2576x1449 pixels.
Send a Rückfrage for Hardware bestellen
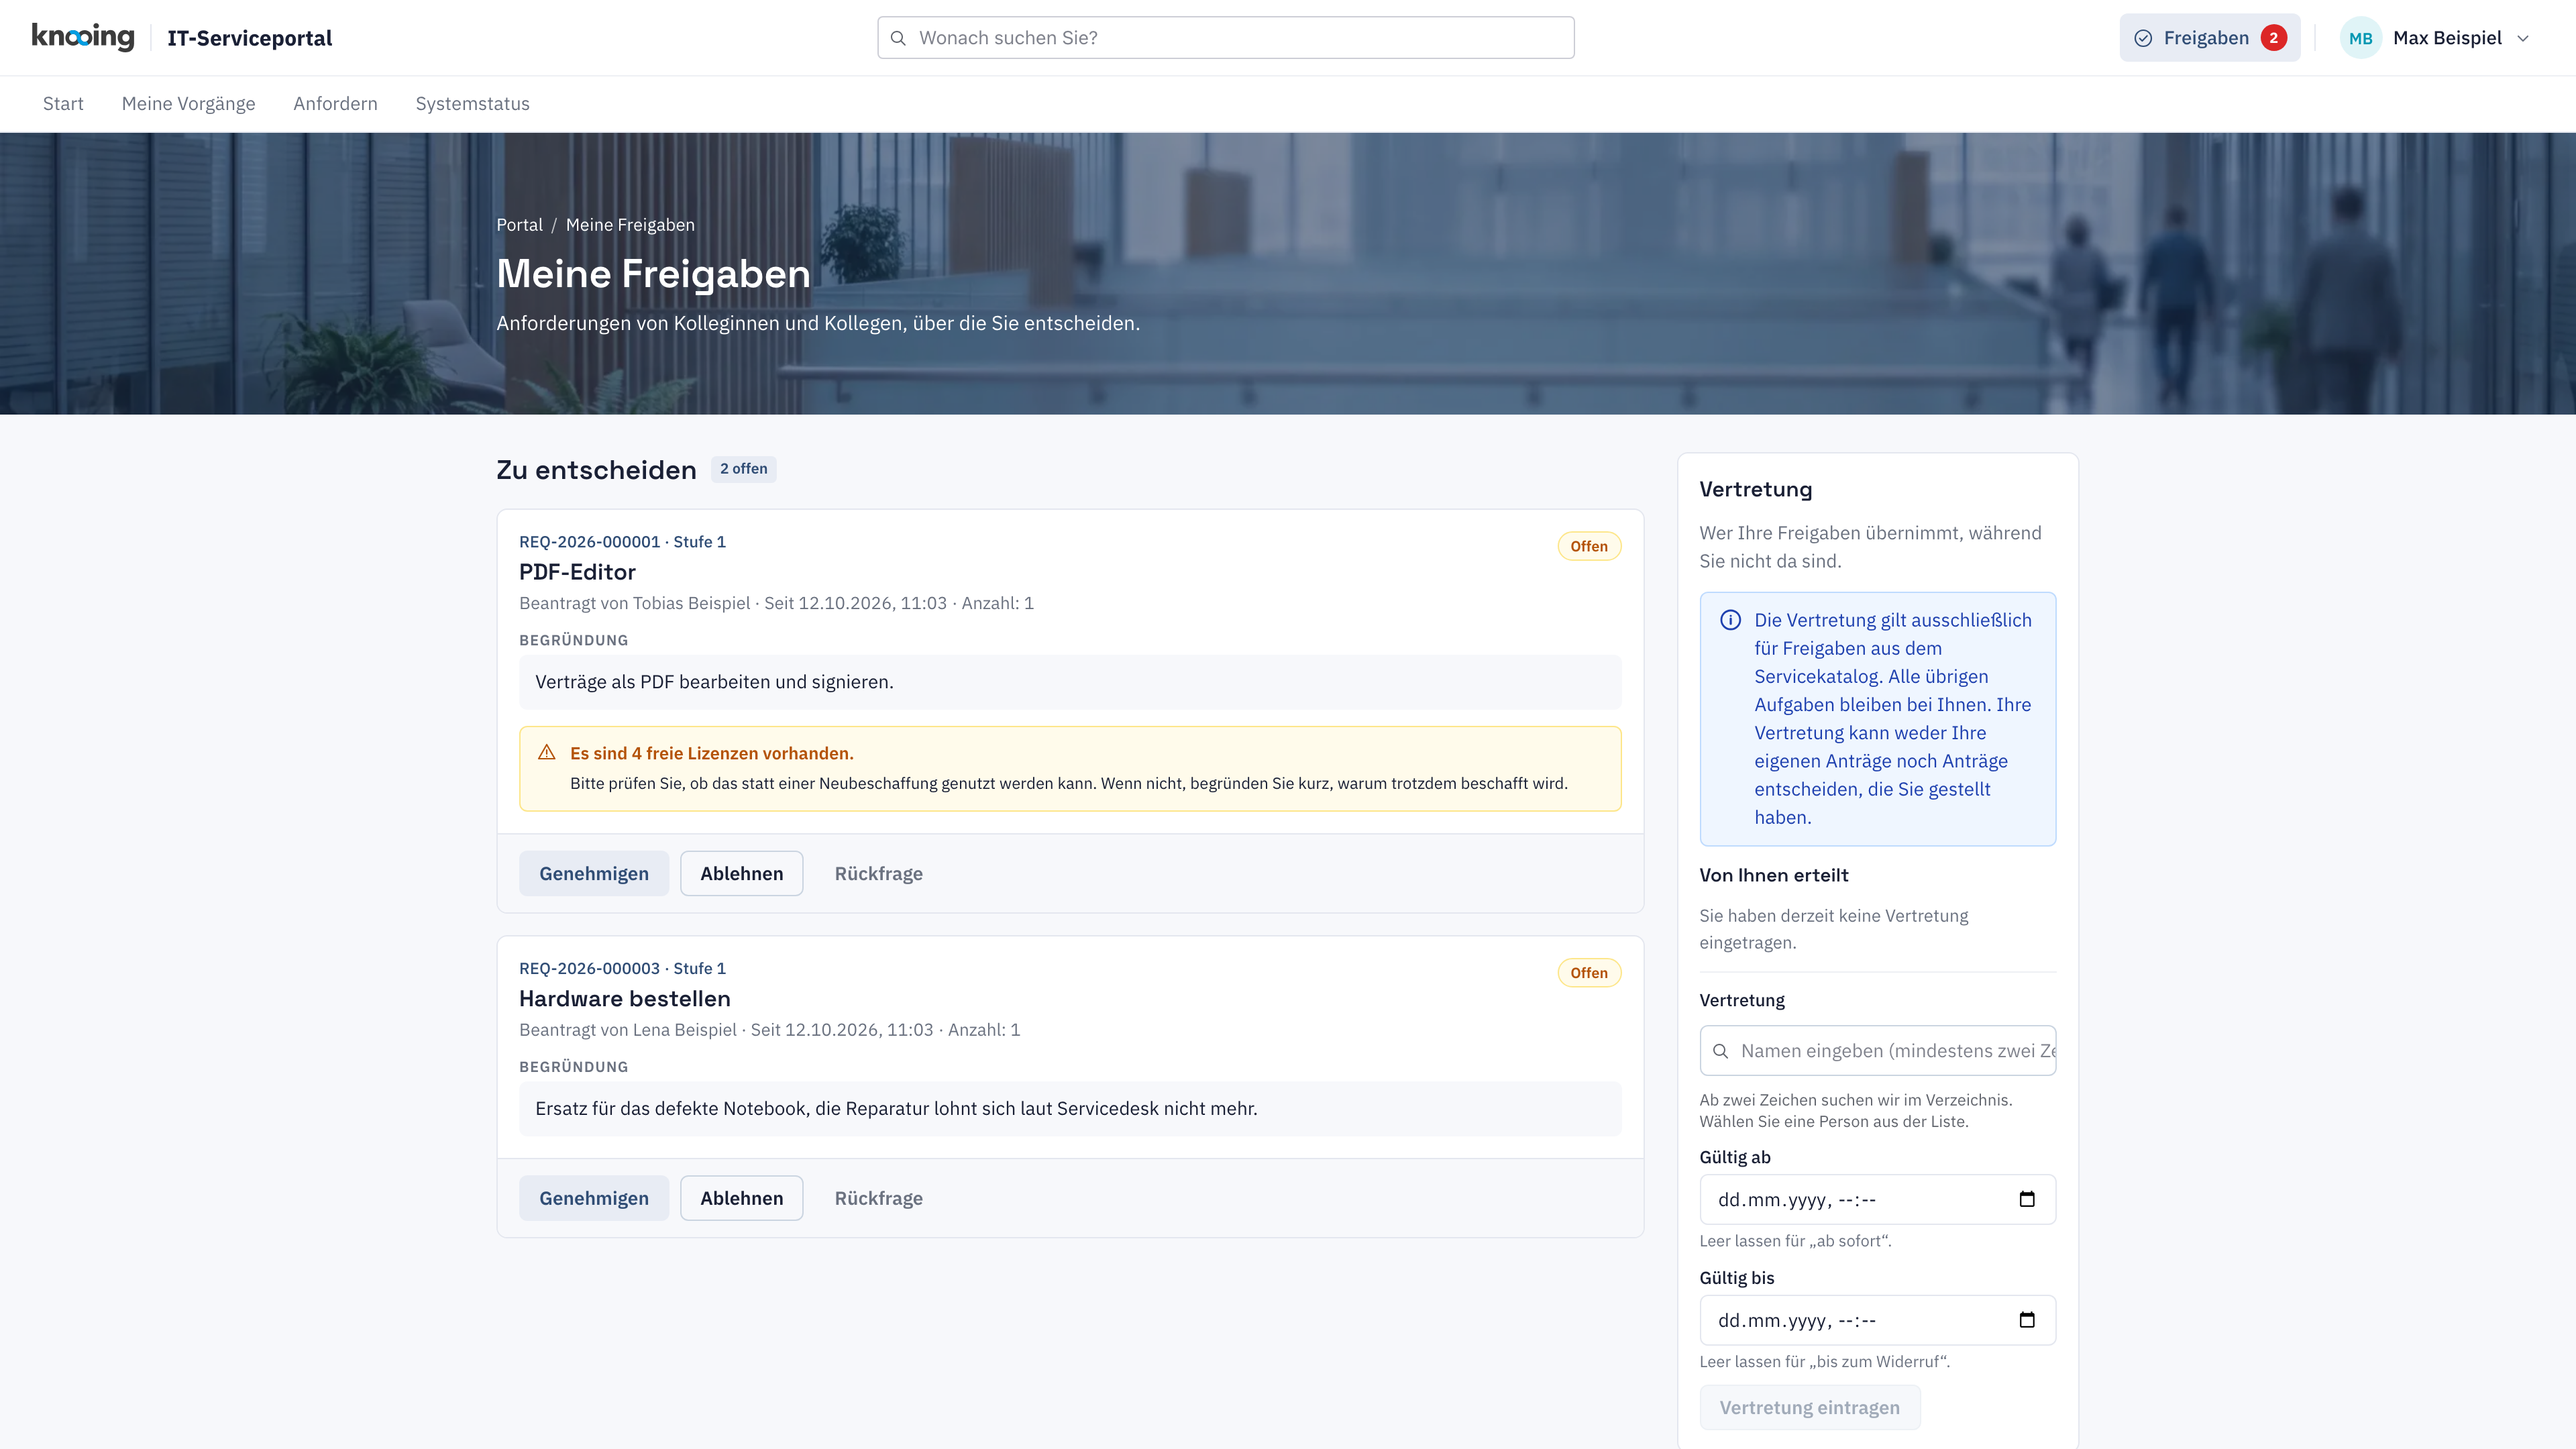click(x=879, y=1198)
